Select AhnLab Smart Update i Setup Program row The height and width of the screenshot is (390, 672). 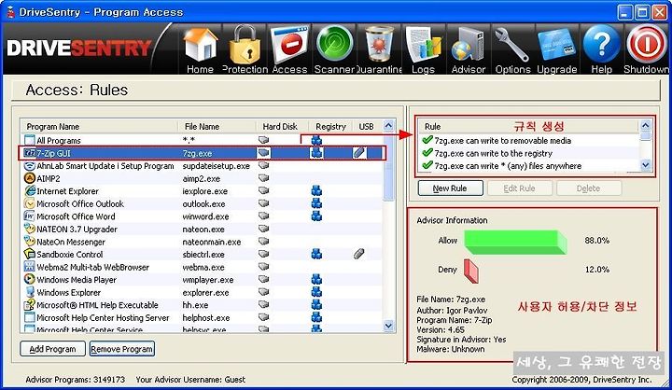(202, 165)
